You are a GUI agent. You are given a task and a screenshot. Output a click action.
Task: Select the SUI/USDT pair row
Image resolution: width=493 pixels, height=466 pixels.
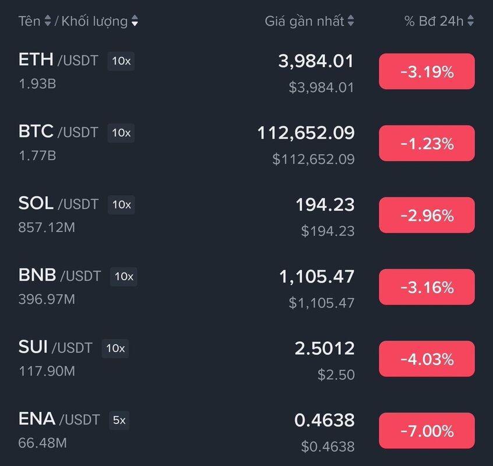pyautogui.click(x=55, y=348)
